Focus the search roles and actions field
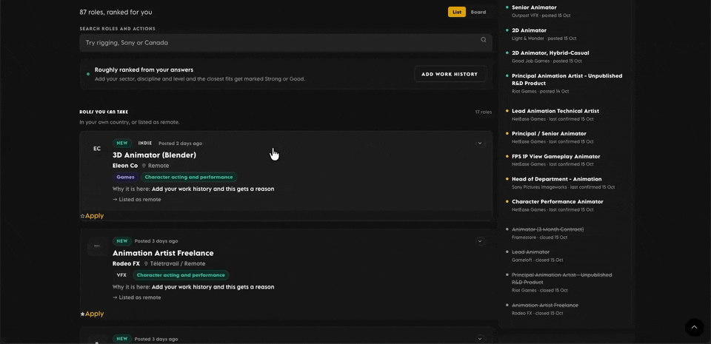711x344 pixels. [286, 43]
